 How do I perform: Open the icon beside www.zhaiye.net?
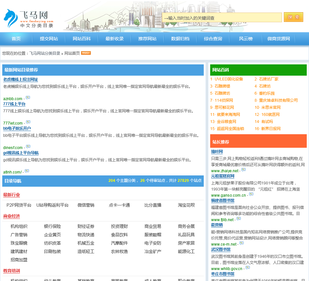[x=244, y=170]
